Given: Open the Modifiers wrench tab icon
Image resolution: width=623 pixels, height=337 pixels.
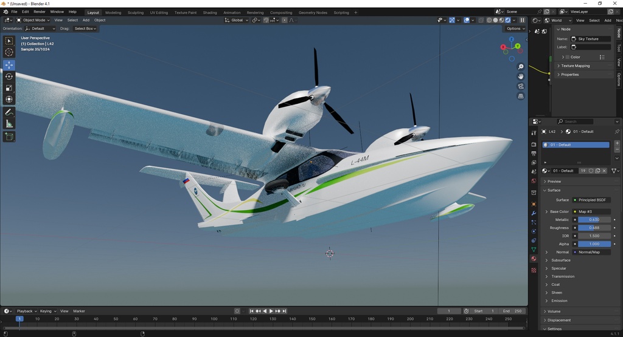Looking at the screenshot, I should [534, 213].
